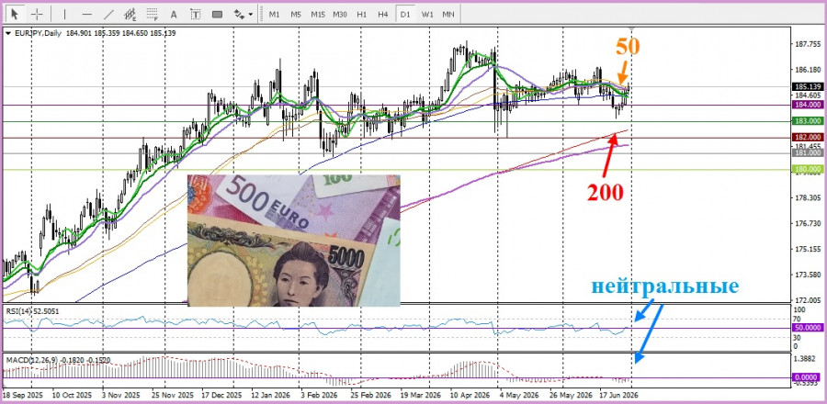Switch chart to M5 timeframe

pyautogui.click(x=296, y=14)
